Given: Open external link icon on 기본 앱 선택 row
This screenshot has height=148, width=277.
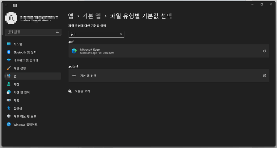Looking at the screenshot, I should (x=265, y=75).
